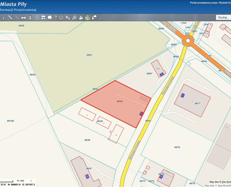Screen dimensions: 231x187
Task: Click the info (i) tool icon
Action: click(x=4, y=17)
